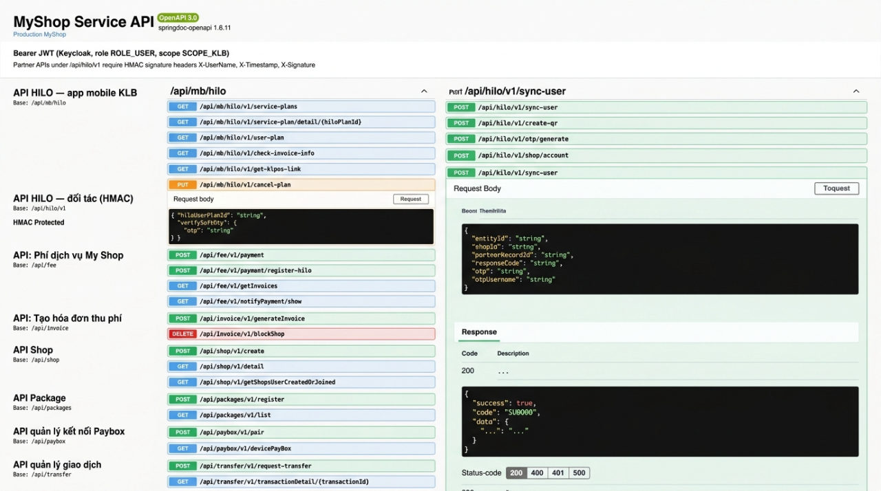Viewport: 881px width, 491px height.
Task: Select API Package section heading
Action: point(39,398)
